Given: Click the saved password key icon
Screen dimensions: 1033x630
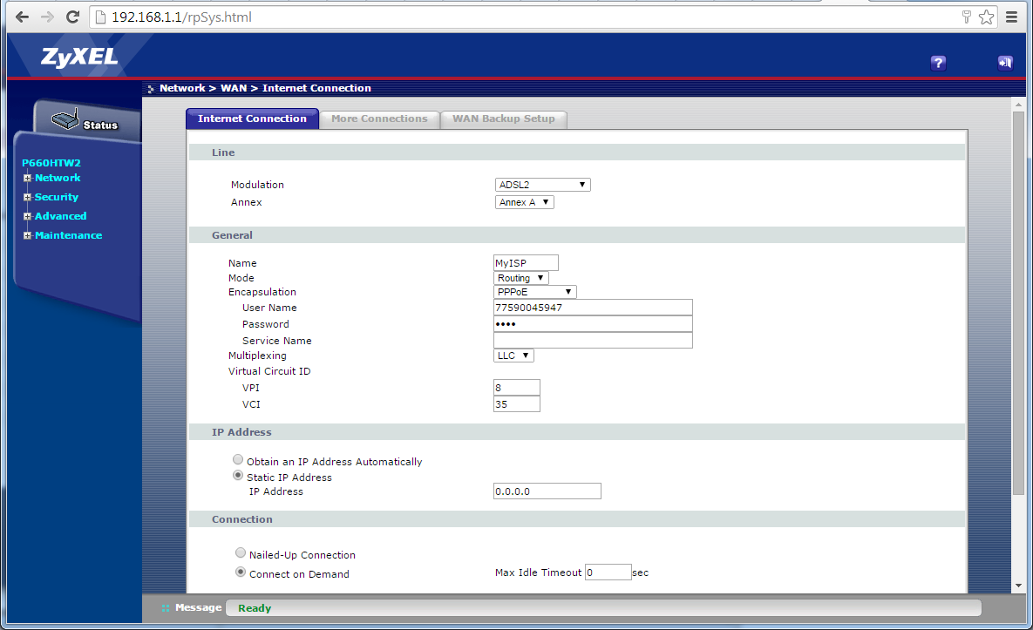Looking at the screenshot, I should tap(966, 17).
